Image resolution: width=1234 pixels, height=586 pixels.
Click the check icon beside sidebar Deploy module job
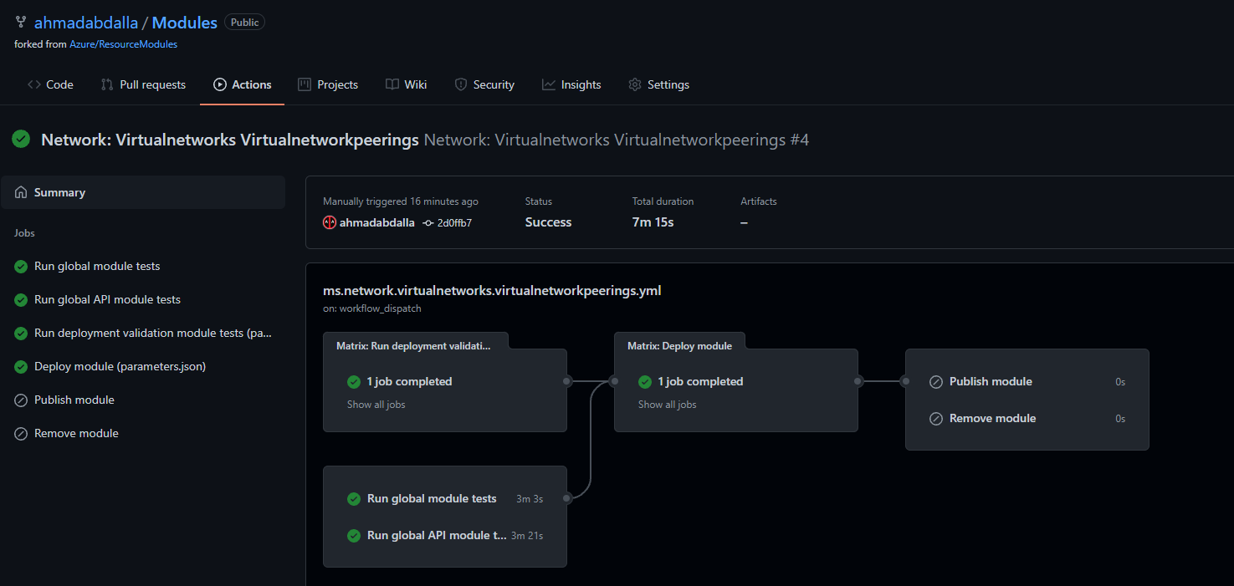(21, 366)
